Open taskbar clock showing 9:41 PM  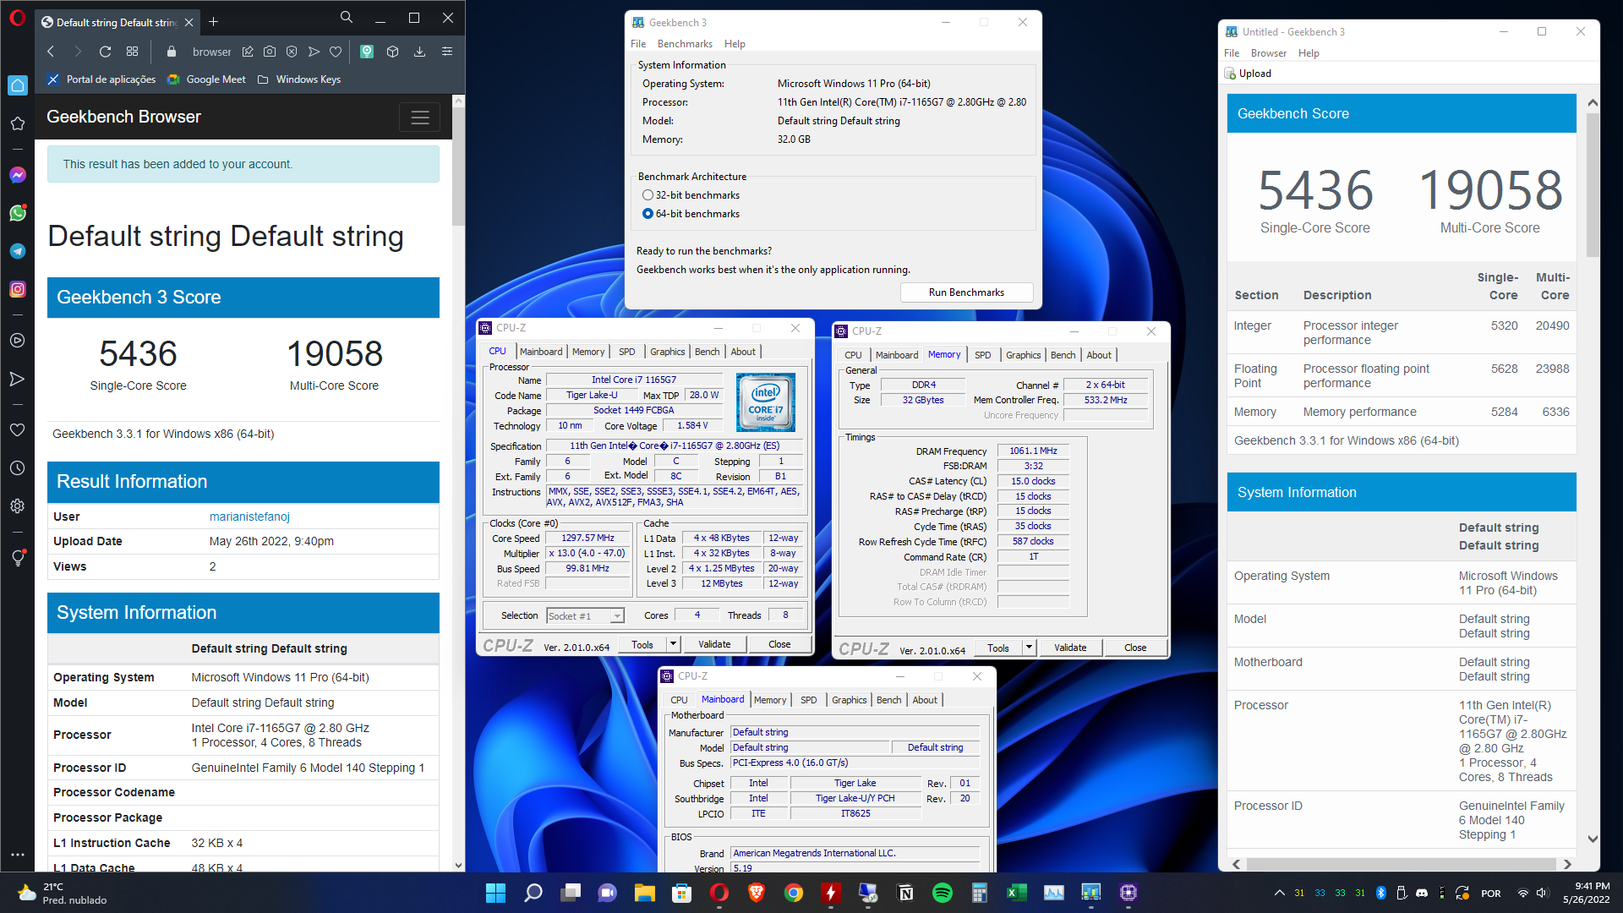pos(1587,893)
